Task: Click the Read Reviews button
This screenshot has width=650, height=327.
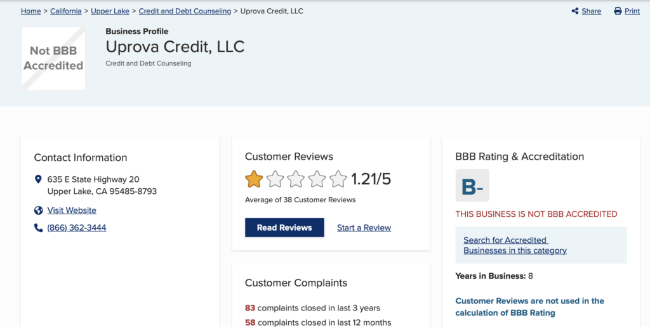Action: point(284,228)
